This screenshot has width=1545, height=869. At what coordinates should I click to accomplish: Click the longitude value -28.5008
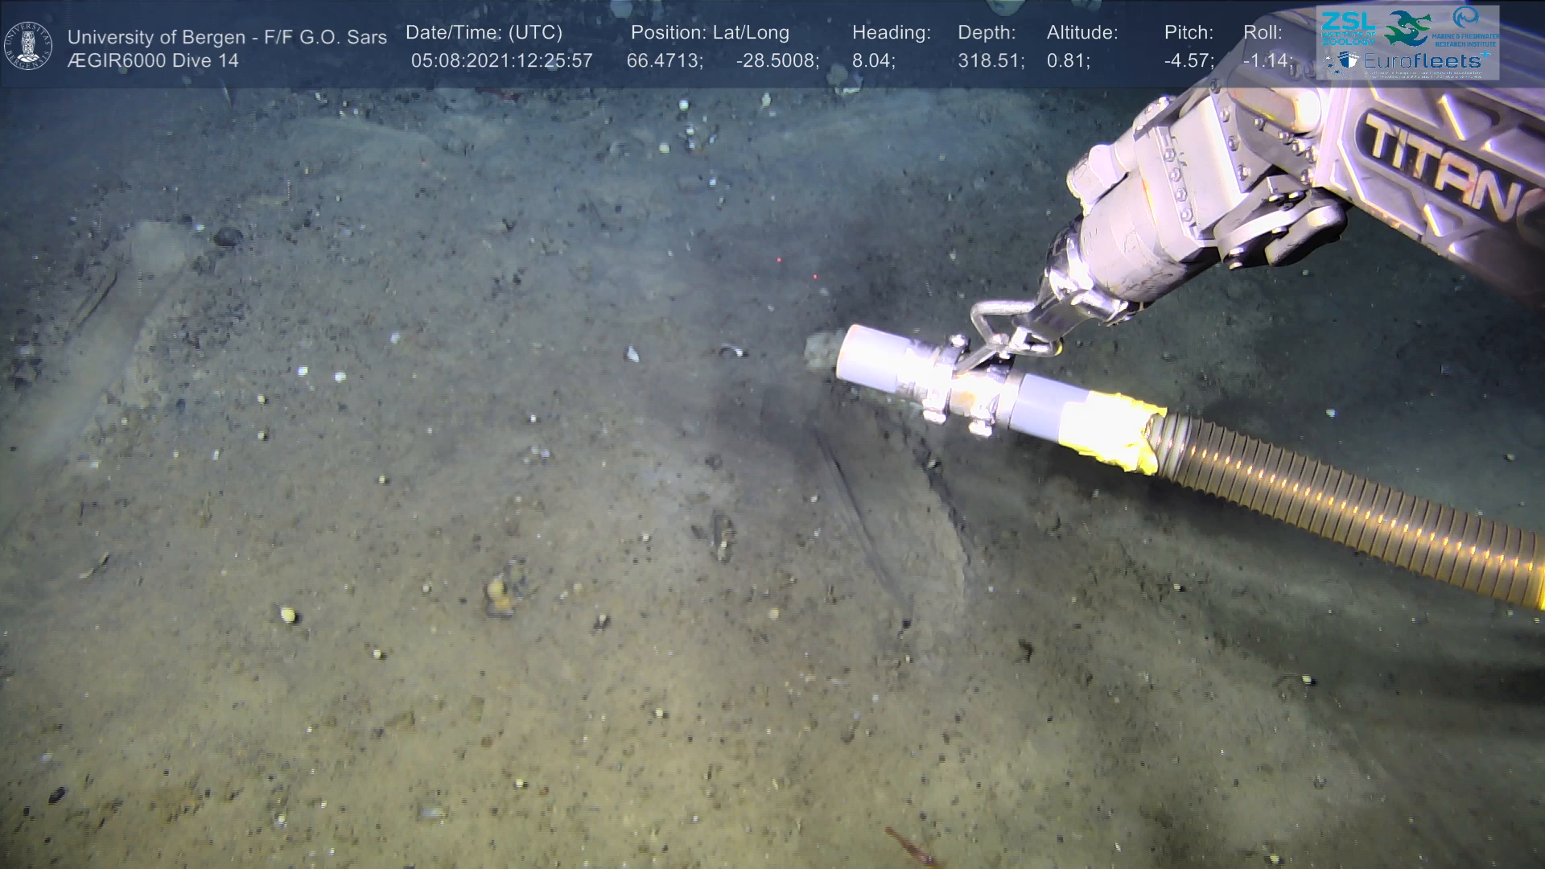777,60
